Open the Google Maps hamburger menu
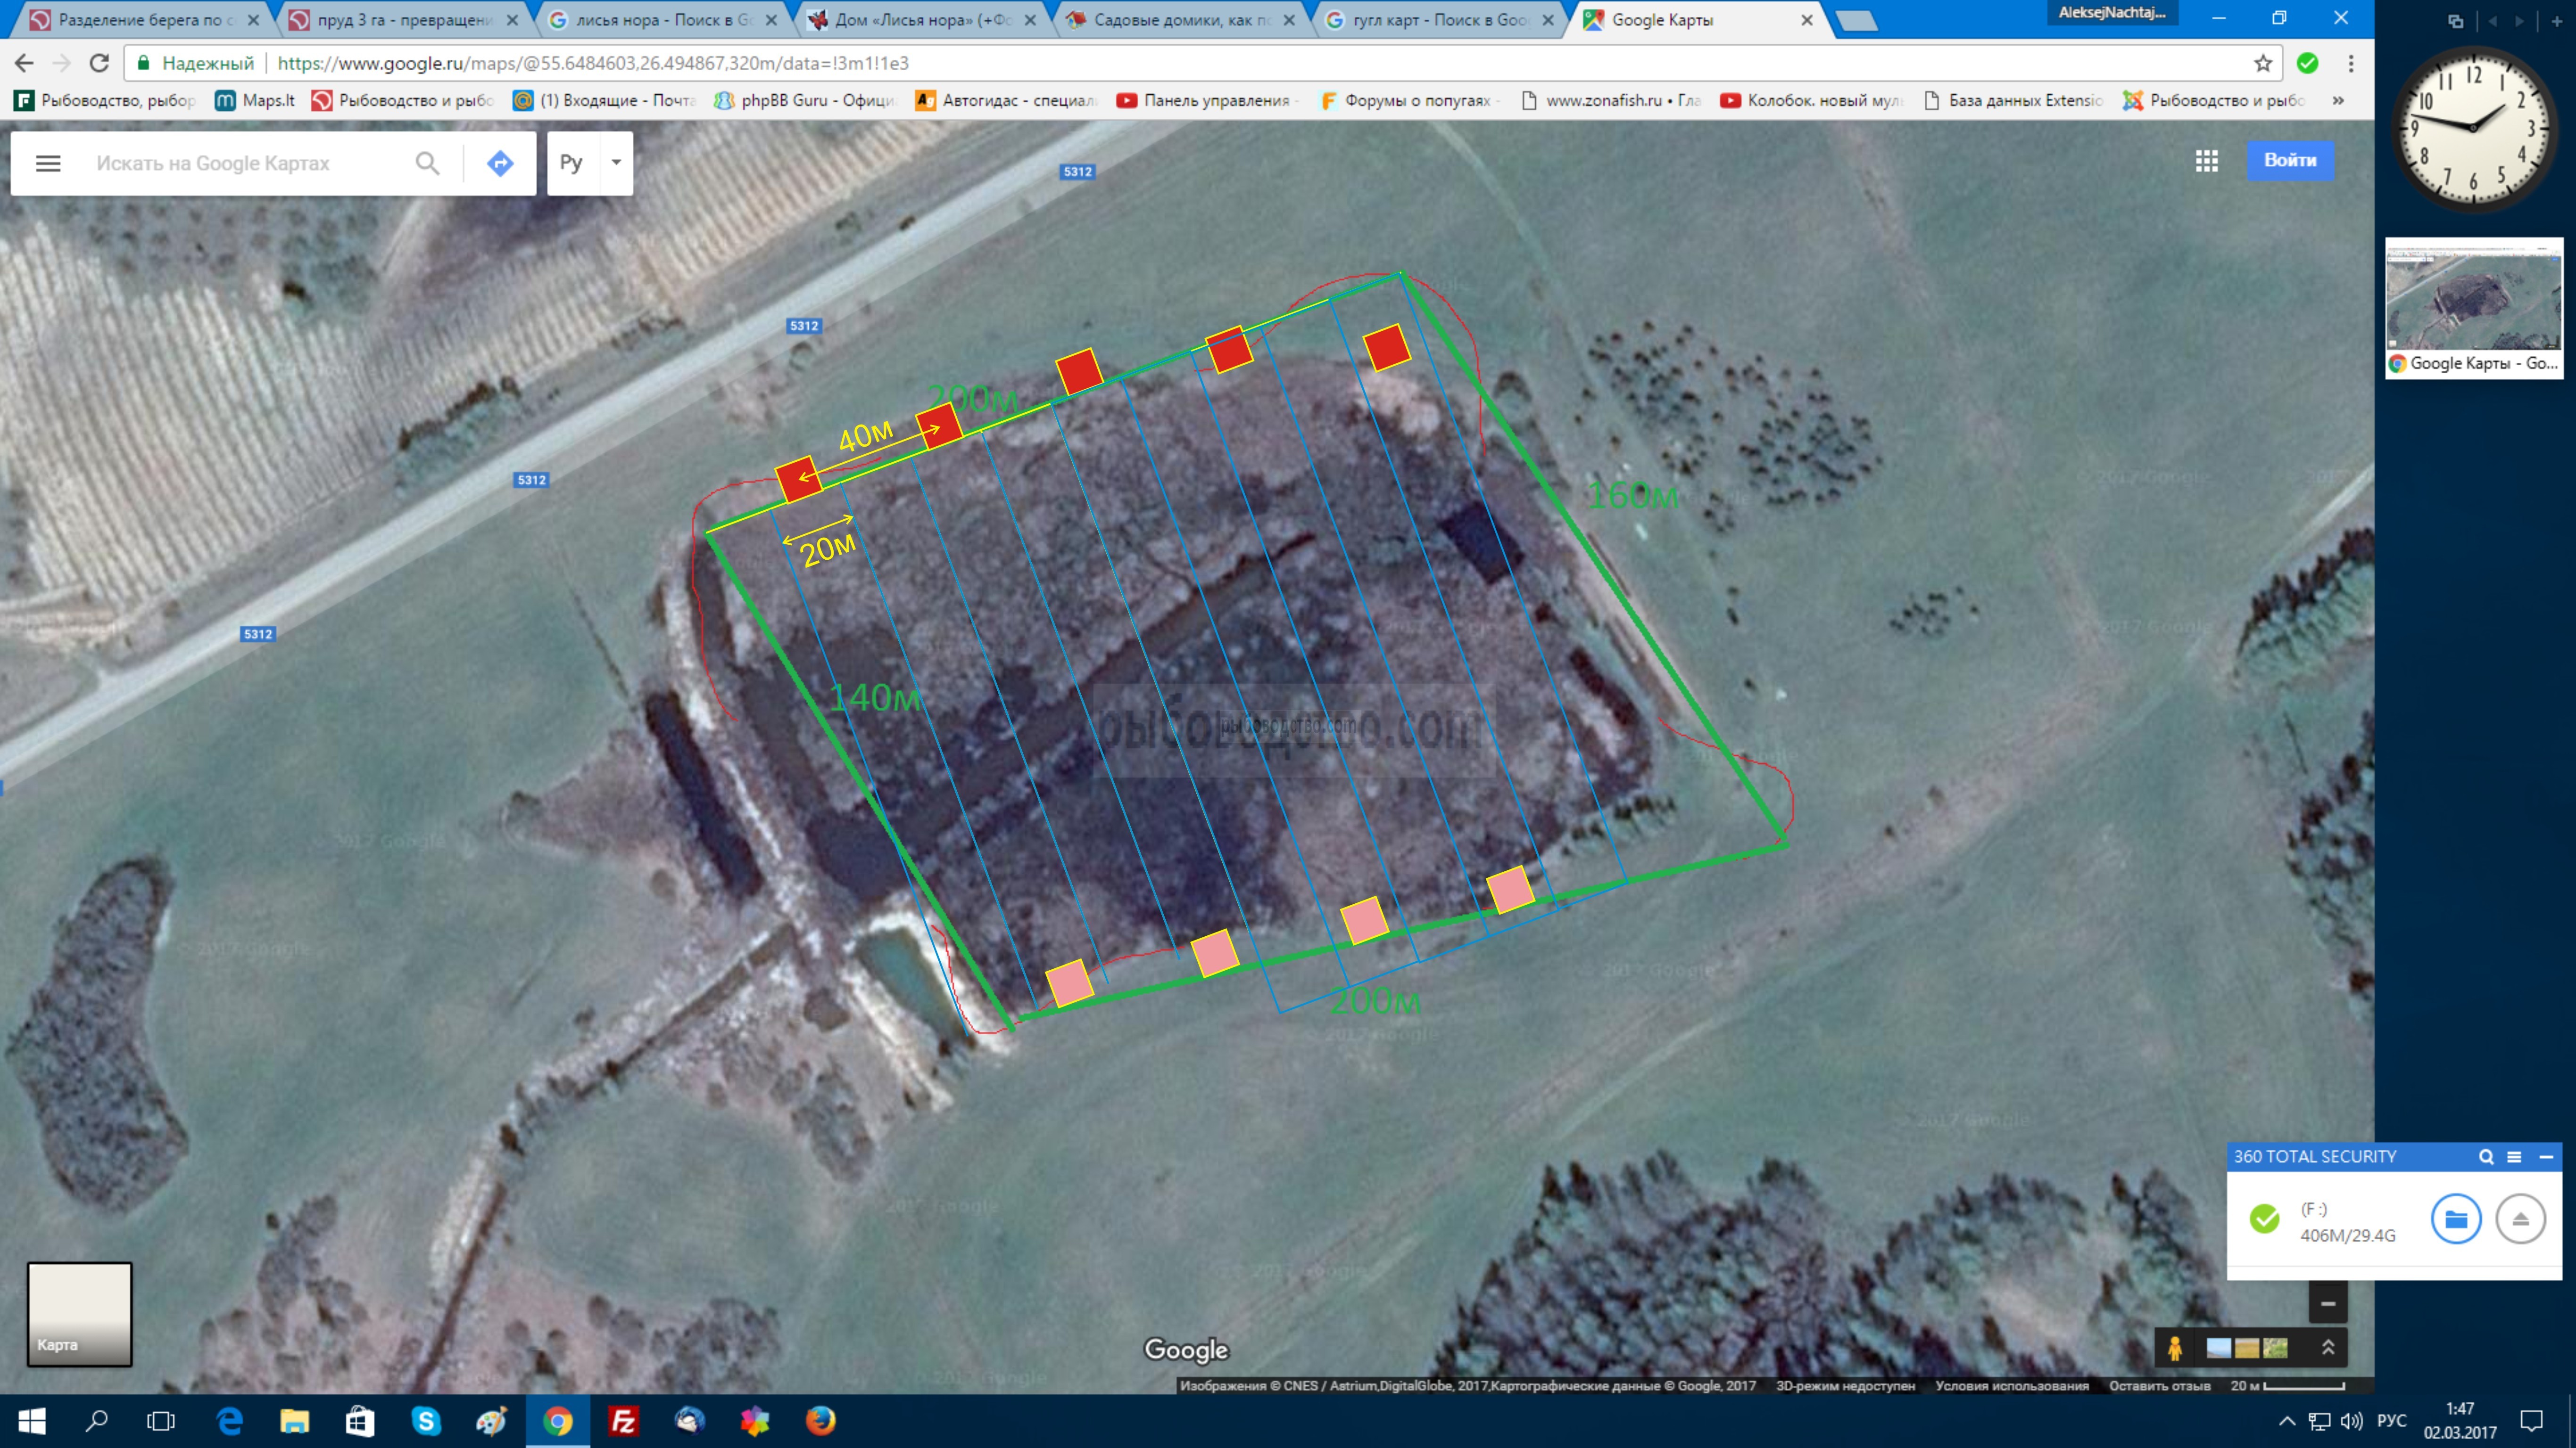This screenshot has height=1448, width=2576. [x=48, y=163]
